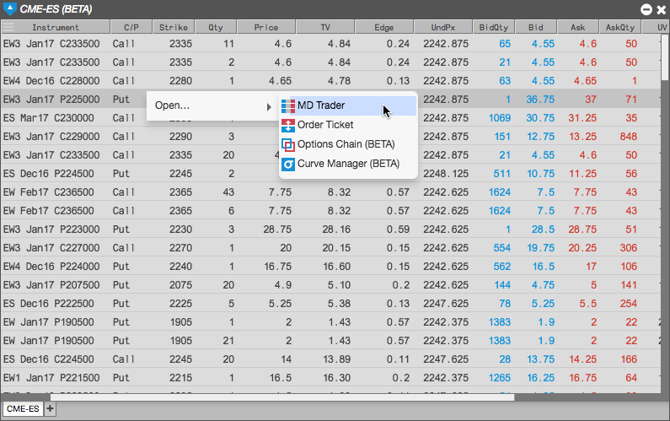Minimize the CME-ES widget

646,9
